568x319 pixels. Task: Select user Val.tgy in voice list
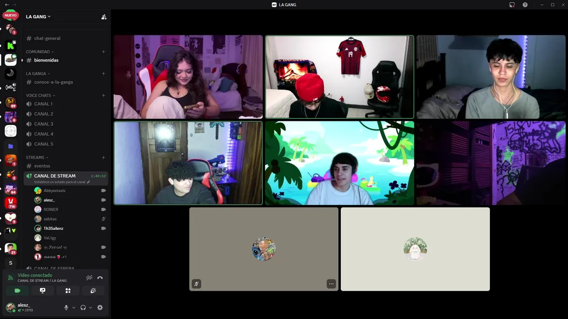tap(70, 238)
